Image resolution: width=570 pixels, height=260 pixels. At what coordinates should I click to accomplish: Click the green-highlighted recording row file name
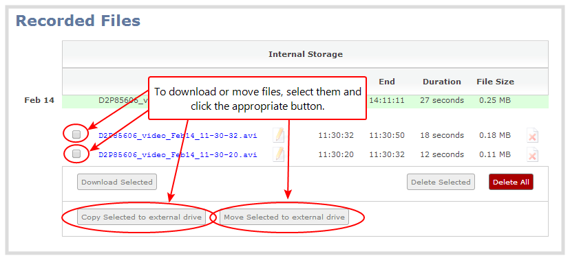(124, 100)
